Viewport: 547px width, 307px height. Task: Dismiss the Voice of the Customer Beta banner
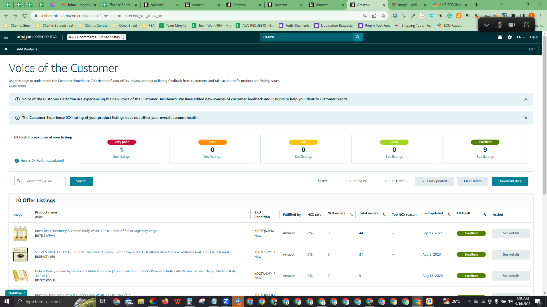[526, 99]
